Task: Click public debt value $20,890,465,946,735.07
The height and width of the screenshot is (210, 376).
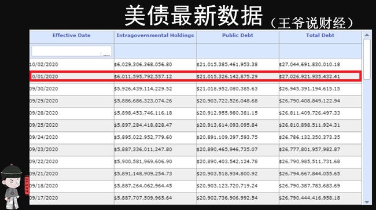Action: 227,149
